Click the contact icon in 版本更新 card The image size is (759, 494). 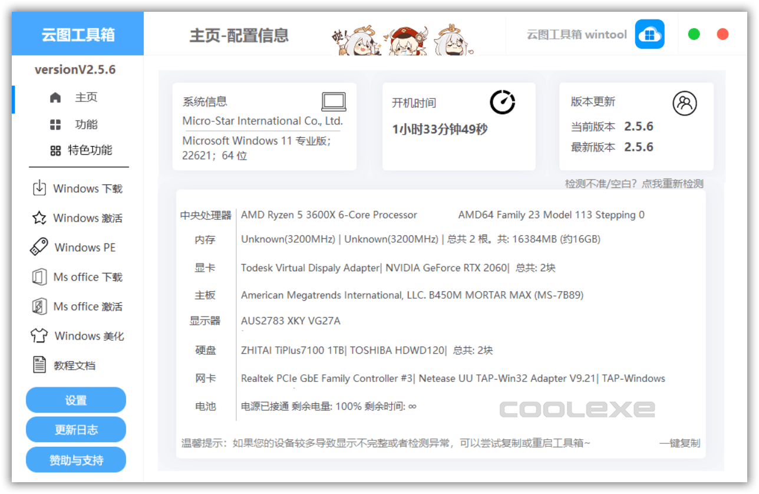click(685, 103)
